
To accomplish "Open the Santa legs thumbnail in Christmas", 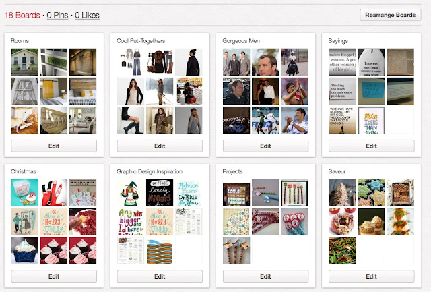I will coord(54,192).
